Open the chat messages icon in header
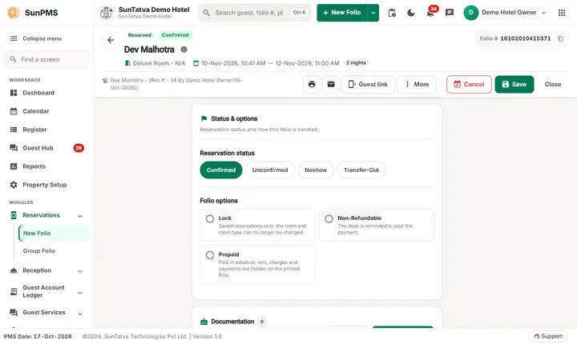This screenshot has width=577, height=344. (x=450, y=13)
